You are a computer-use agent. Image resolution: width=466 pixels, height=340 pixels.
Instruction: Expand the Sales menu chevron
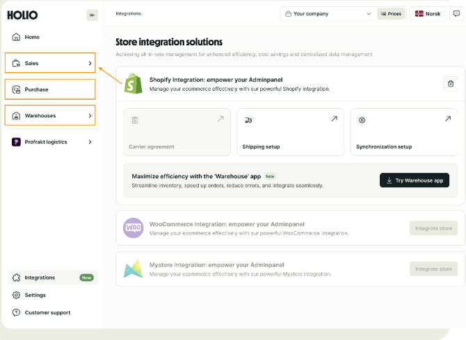90,63
